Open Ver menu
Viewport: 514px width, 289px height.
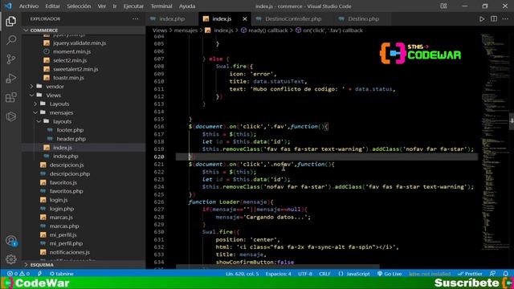tap(102, 6)
